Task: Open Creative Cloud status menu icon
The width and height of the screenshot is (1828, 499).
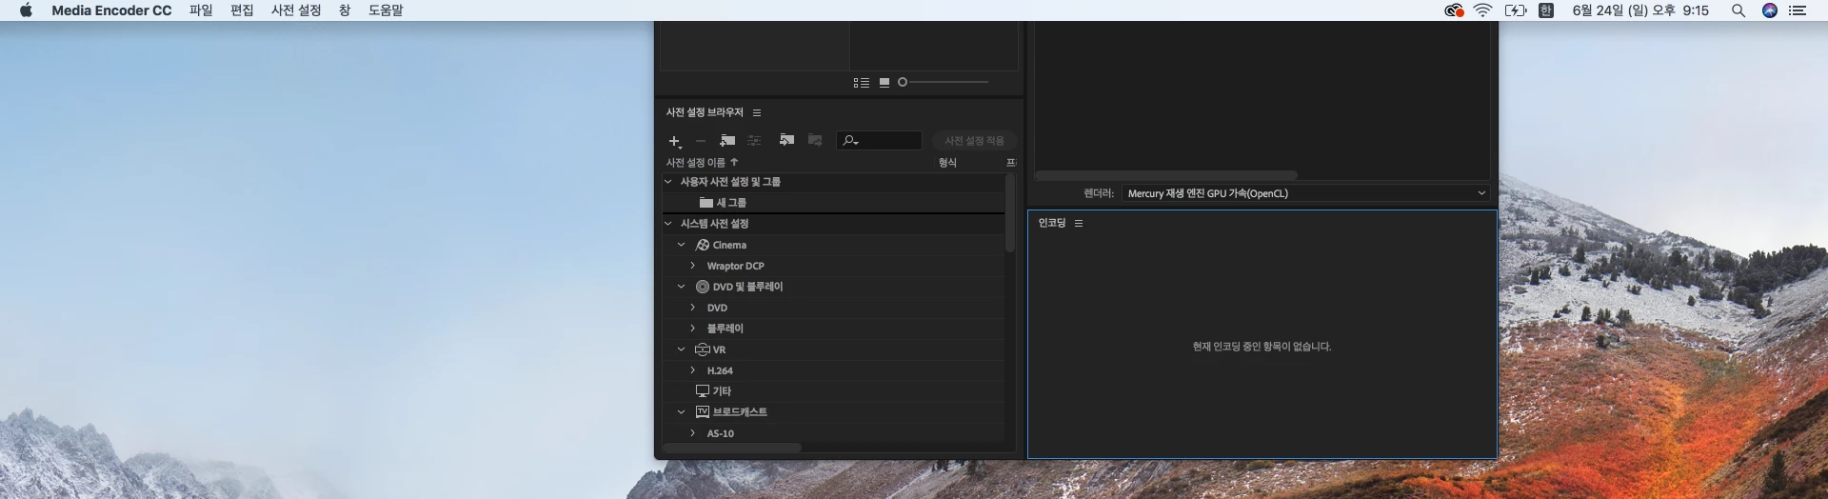Action: 1454,10
